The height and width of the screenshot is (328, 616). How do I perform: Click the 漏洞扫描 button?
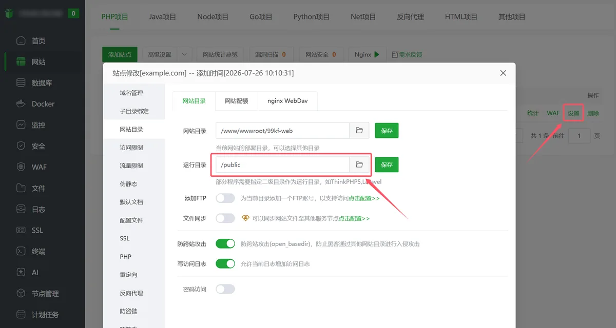click(x=271, y=54)
